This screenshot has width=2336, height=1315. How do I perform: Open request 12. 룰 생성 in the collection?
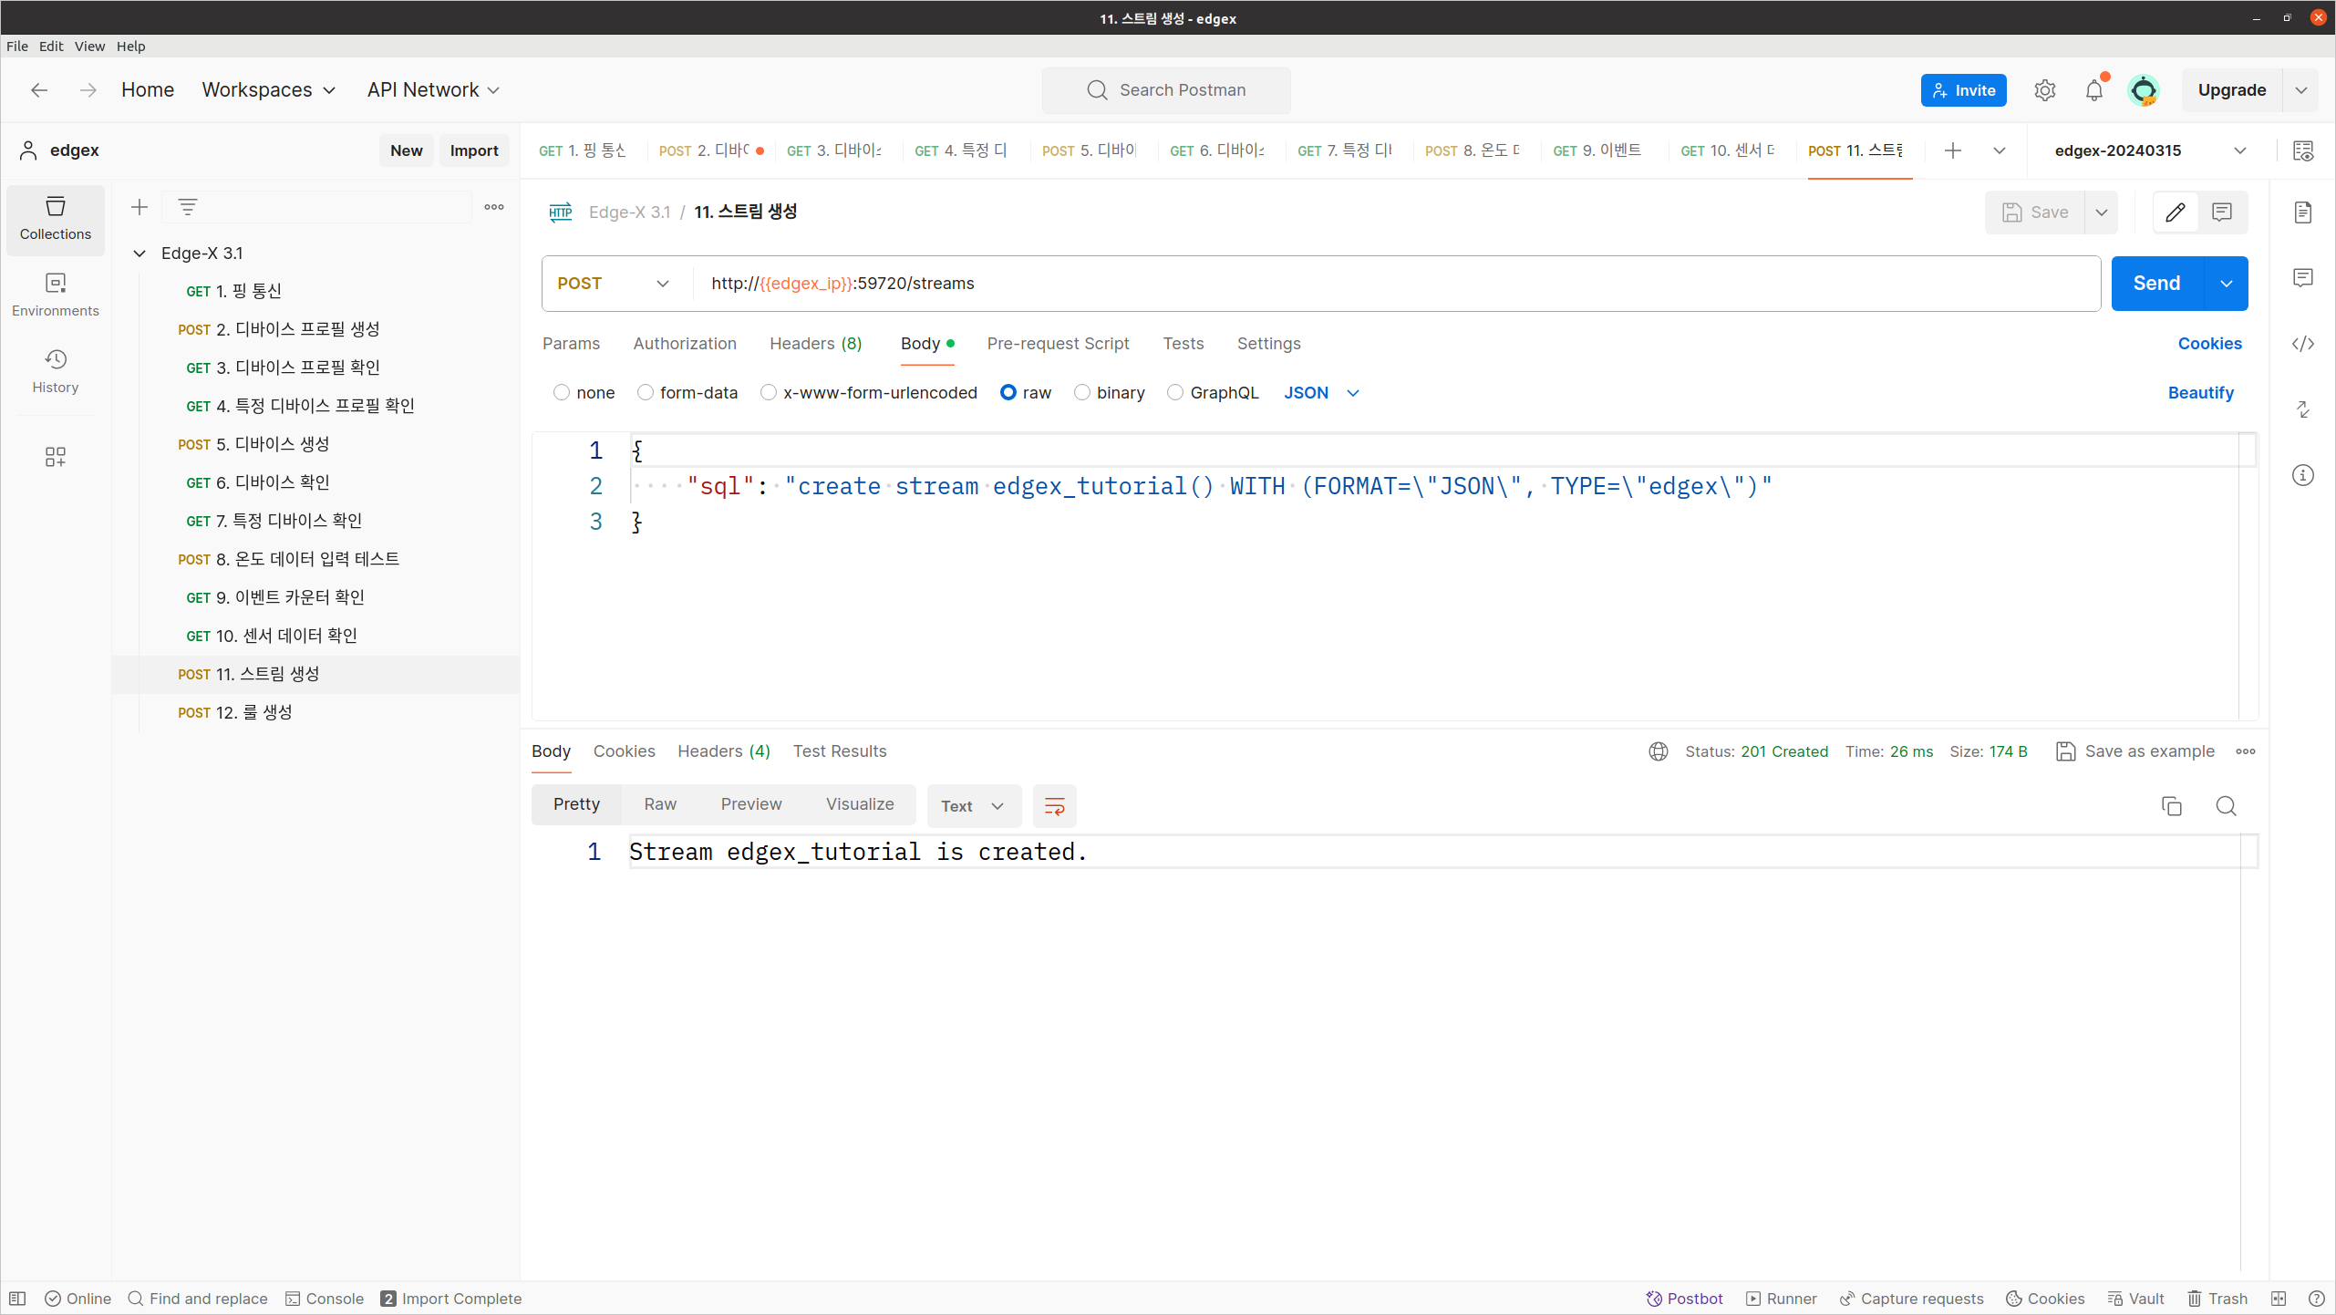point(315,713)
